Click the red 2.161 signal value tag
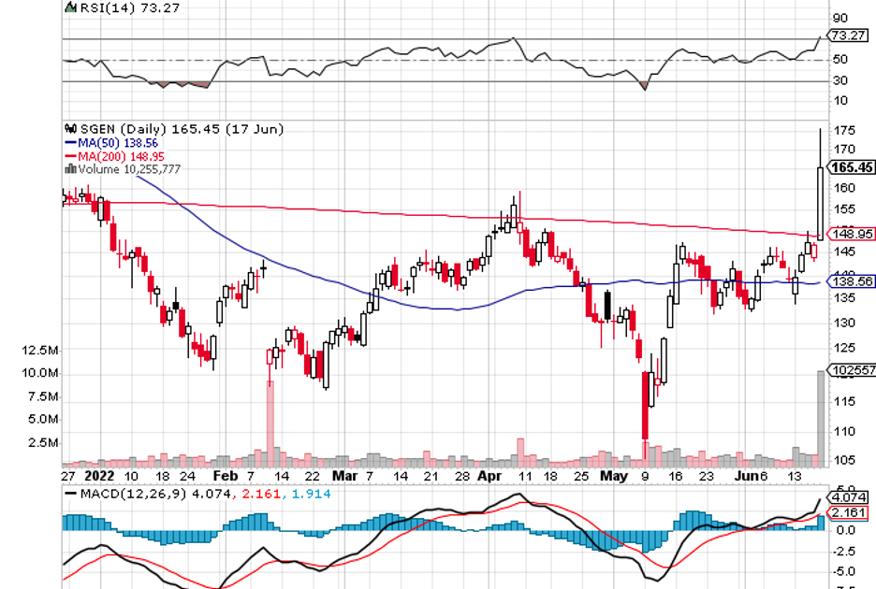Image resolution: width=876 pixels, height=589 pixels. [x=850, y=513]
